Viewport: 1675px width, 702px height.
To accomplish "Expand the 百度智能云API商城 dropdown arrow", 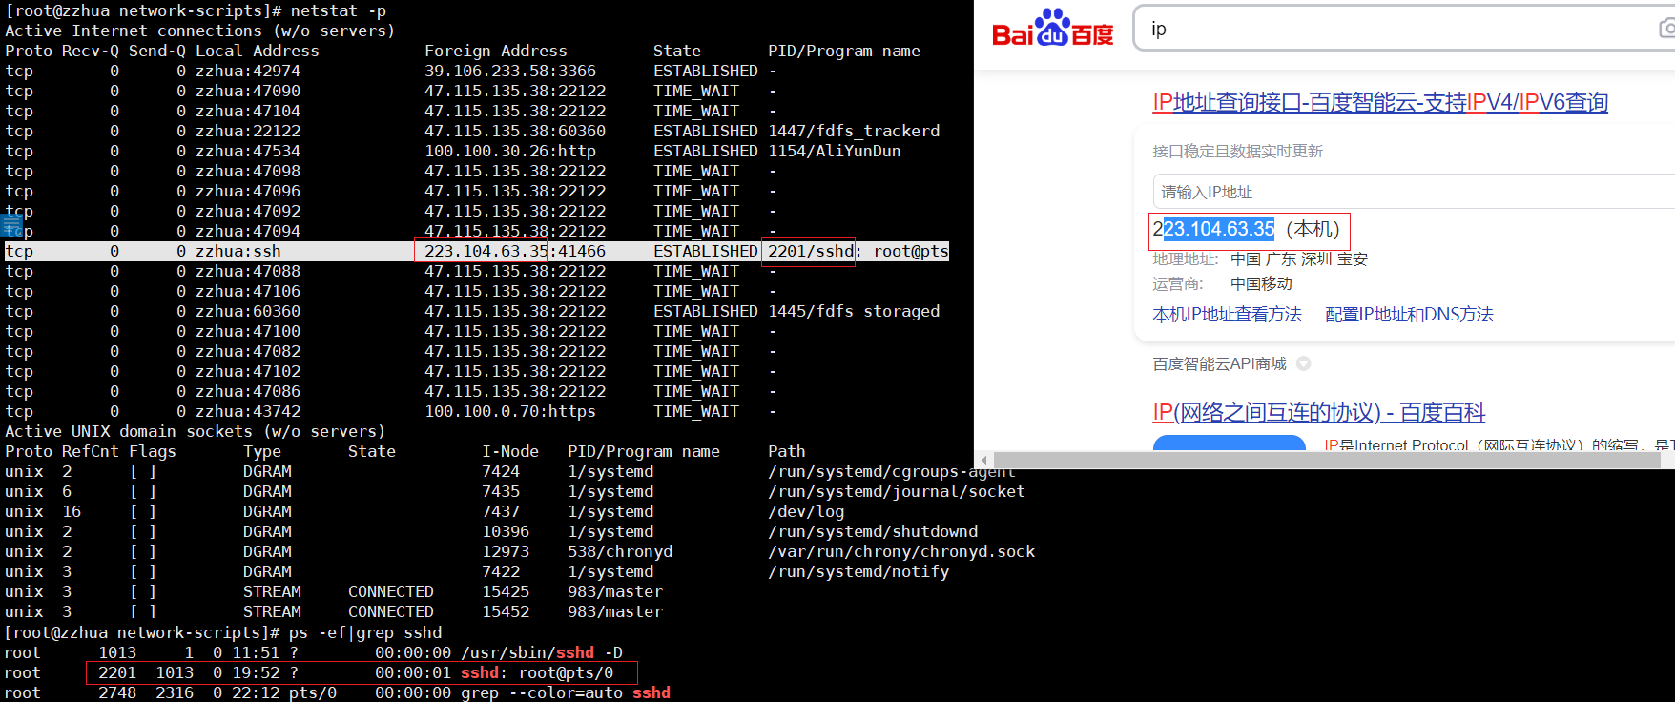I will point(1303,363).
